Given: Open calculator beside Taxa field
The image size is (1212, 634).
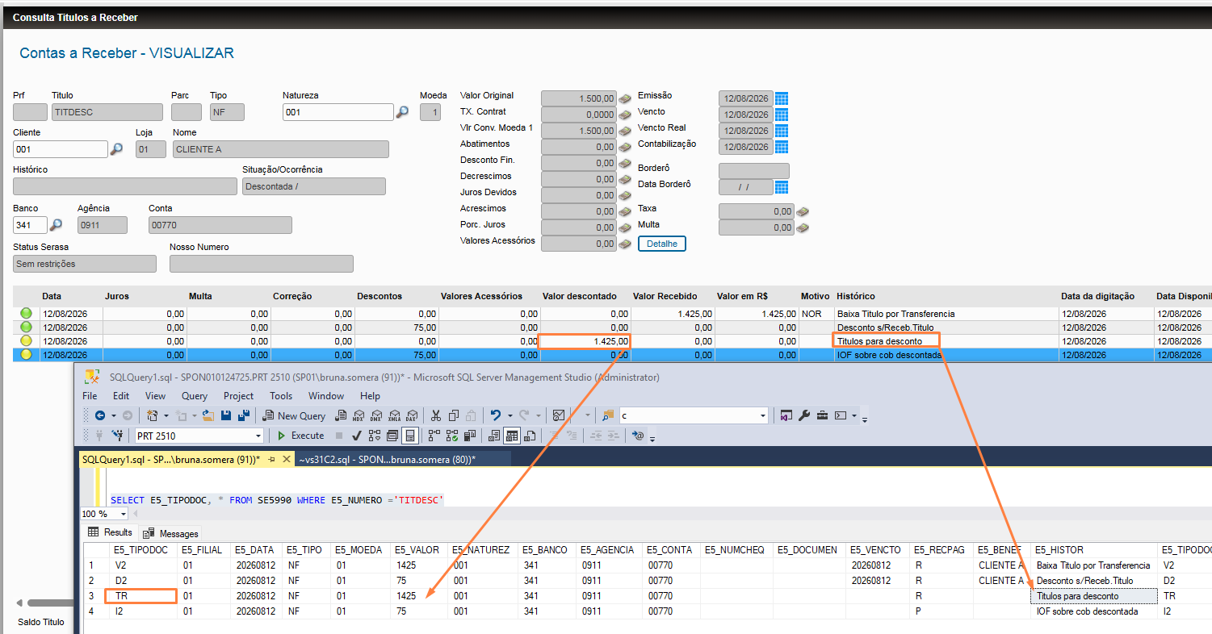Looking at the screenshot, I should [803, 211].
